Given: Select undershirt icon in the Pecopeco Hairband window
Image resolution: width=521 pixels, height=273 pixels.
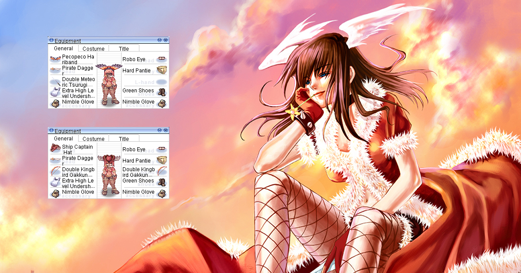Looking at the screenshot, I should point(55,92).
